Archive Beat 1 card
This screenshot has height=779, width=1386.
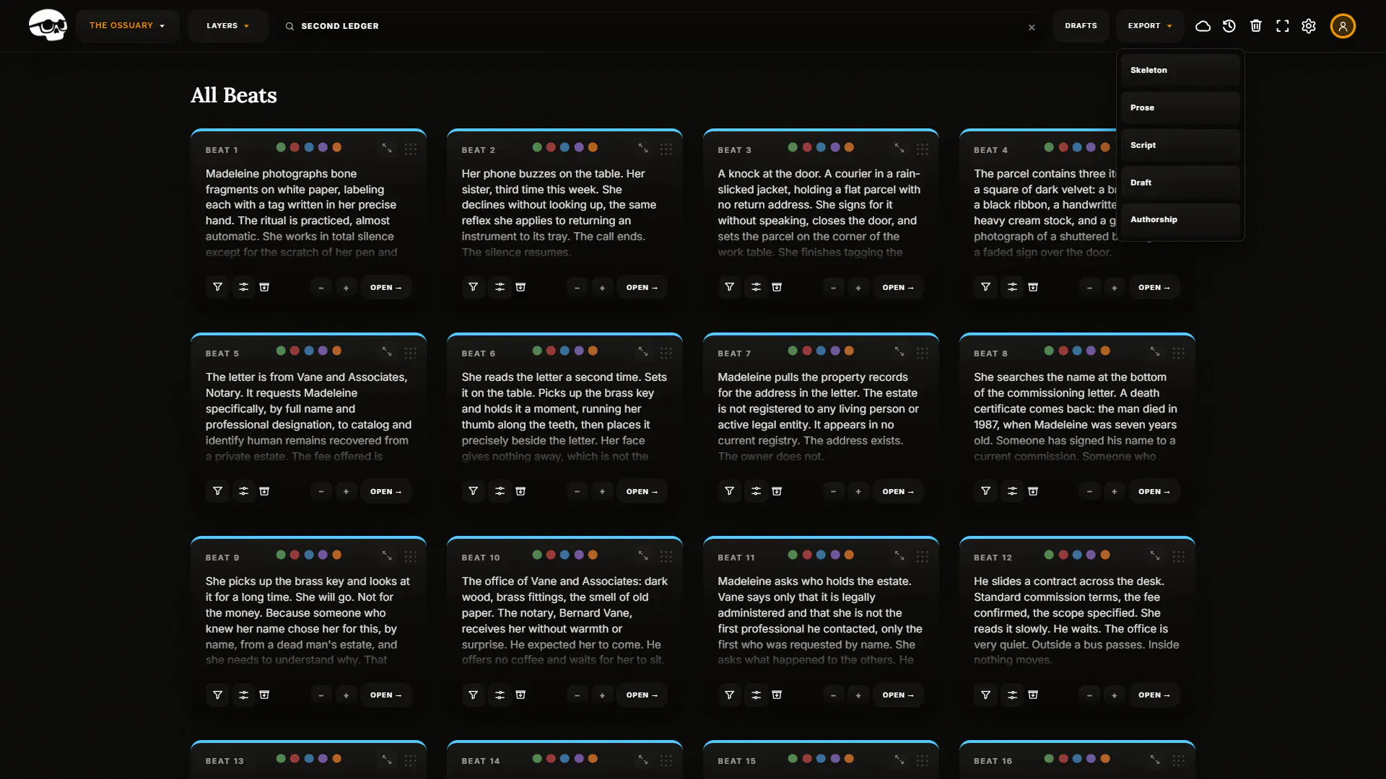pos(265,287)
